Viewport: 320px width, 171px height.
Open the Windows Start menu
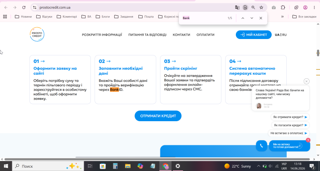point(6,166)
